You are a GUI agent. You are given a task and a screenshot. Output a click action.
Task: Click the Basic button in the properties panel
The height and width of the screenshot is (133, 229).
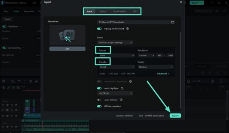[8, 19]
